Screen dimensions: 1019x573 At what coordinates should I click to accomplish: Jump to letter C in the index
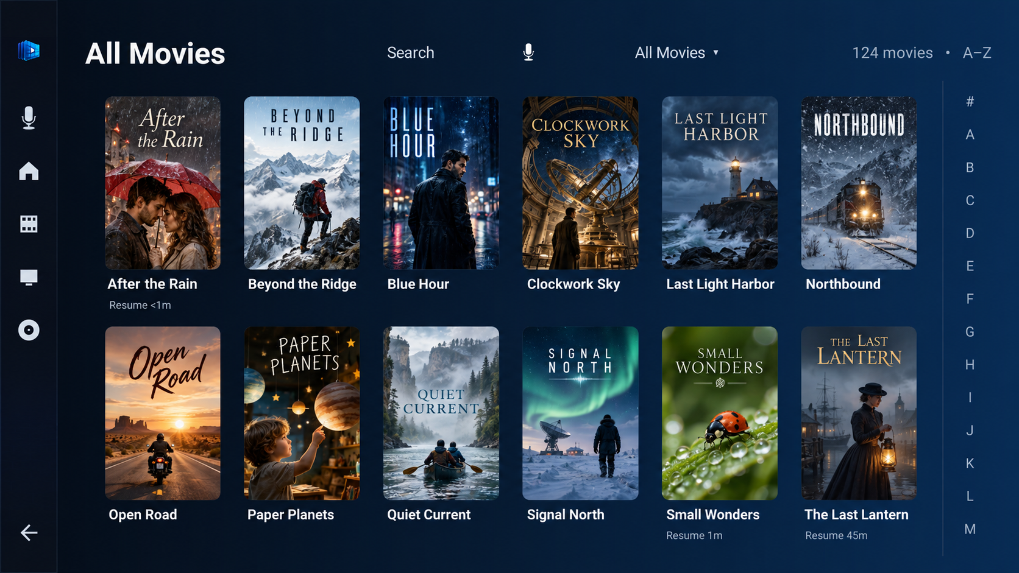coord(970,200)
